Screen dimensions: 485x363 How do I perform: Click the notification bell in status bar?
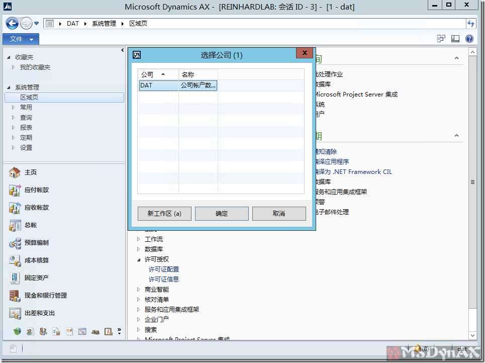coord(418,348)
